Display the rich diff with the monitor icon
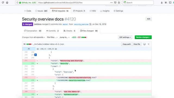 tap(144, 44)
